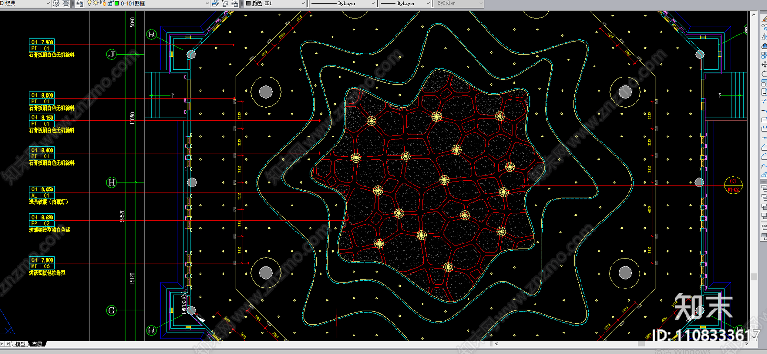This screenshot has height=354, width=767.
Task: Toggle current layer on/off light bulb
Action: [89, 3]
